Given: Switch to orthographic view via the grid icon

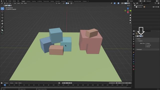Looking at the screenshot, I should point(130,23).
